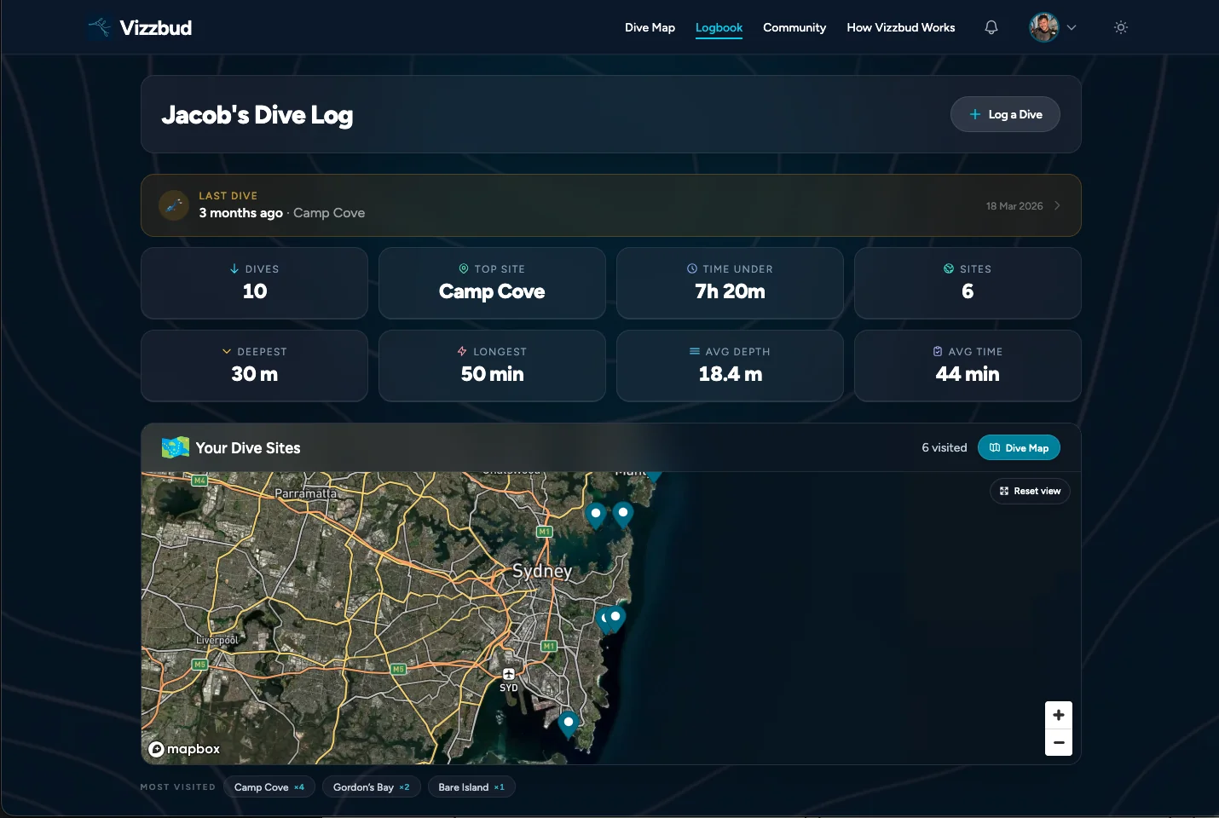Click the Sites globe icon
This screenshot has height=818, width=1219.
[949, 268]
